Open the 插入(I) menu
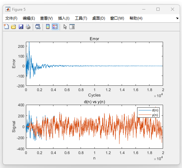The width and height of the screenshot is (182, 168). pyautogui.click(x=64, y=18)
